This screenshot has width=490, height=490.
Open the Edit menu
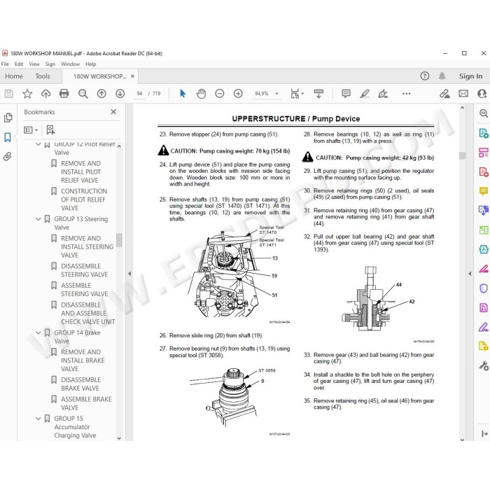19,64
